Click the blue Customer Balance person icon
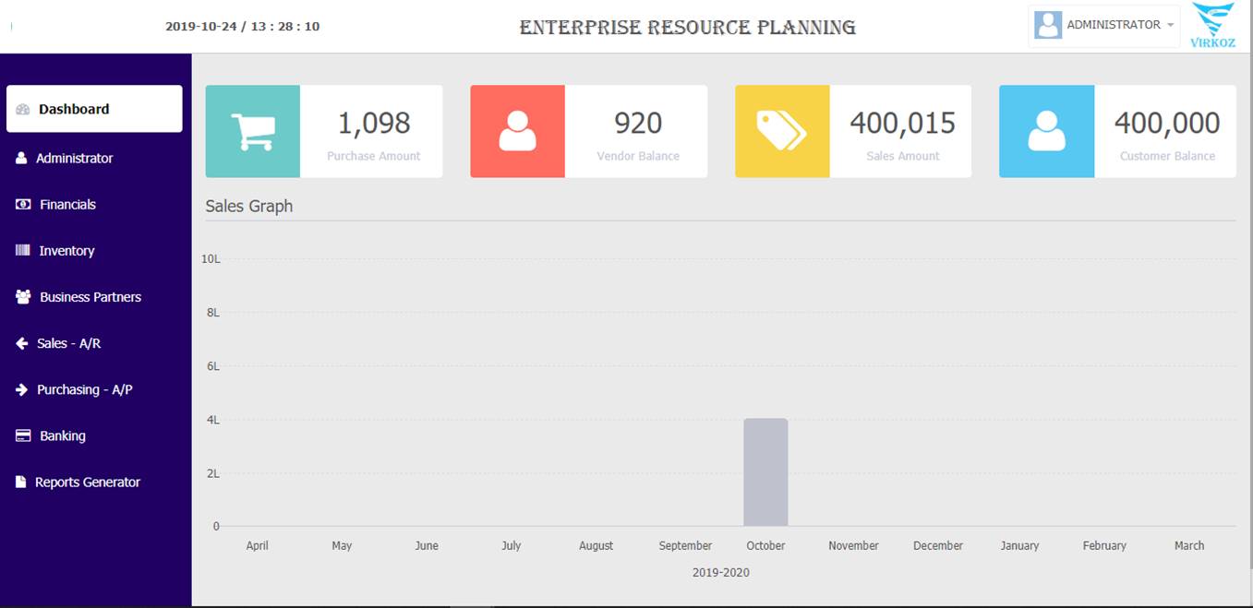Screen dimensions: 1253x608 [1046, 131]
